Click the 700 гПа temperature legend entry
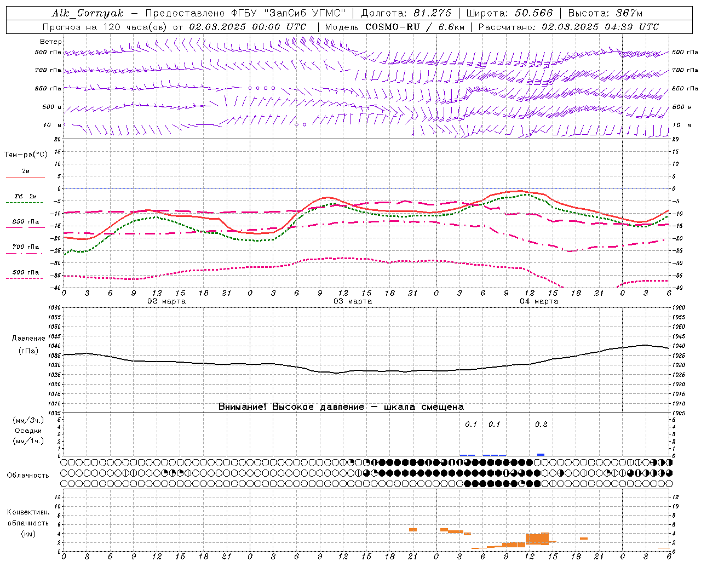The width and height of the screenshot is (701, 561). (x=26, y=247)
